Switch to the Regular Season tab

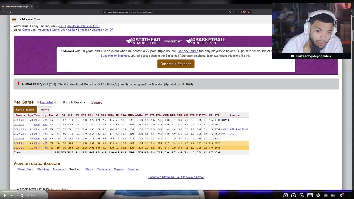point(25,110)
